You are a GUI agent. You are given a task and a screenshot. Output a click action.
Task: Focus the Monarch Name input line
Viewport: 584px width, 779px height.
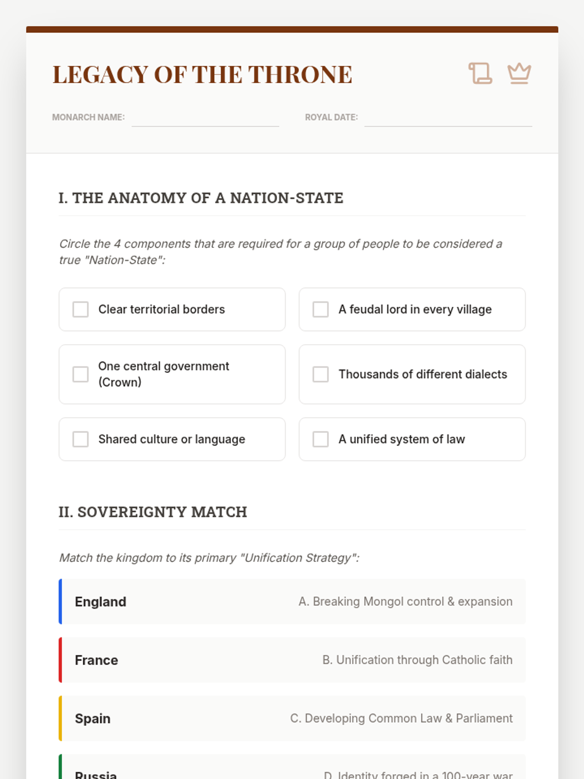tap(205, 118)
